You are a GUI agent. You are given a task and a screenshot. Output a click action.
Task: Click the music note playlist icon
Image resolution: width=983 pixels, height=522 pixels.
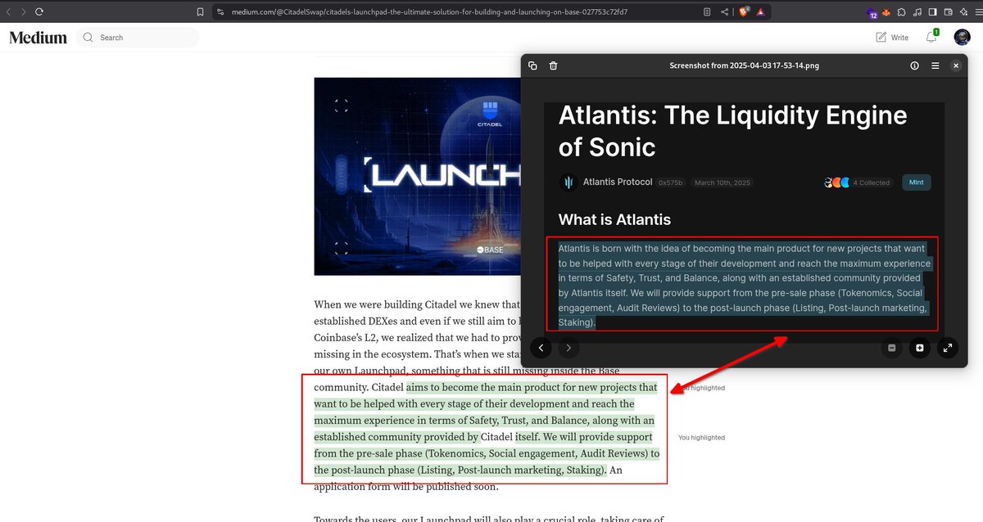[917, 11]
